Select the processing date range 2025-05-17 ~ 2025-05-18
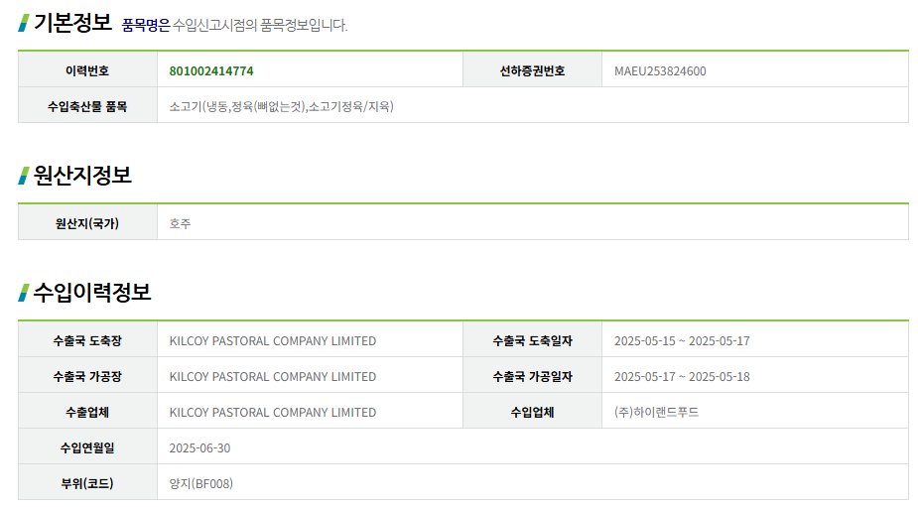Screen dimensions: 918x507 (682, 376)
